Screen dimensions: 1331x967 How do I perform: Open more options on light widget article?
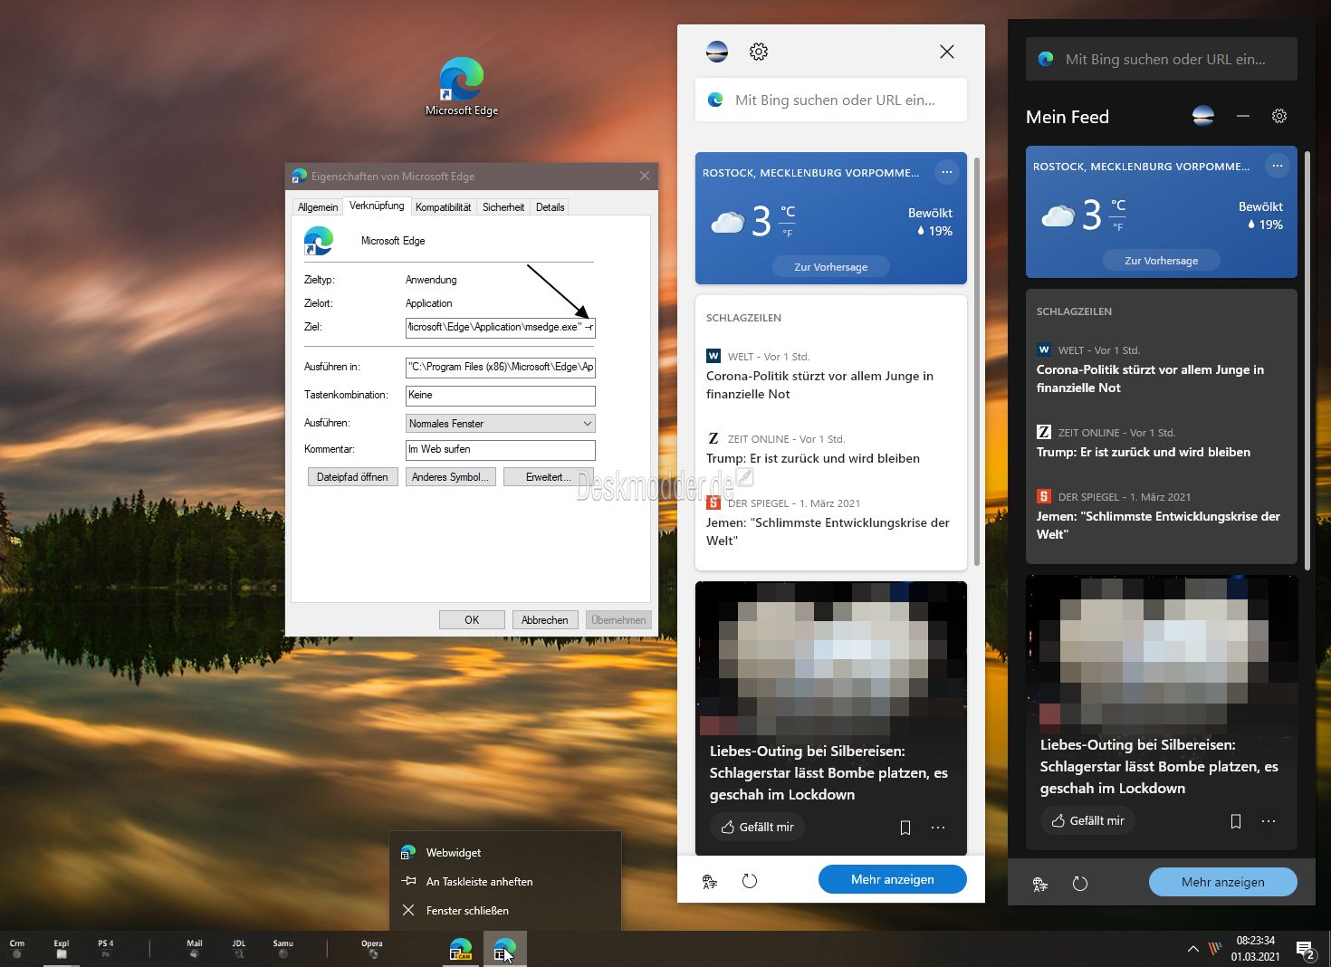click(938, 827)
